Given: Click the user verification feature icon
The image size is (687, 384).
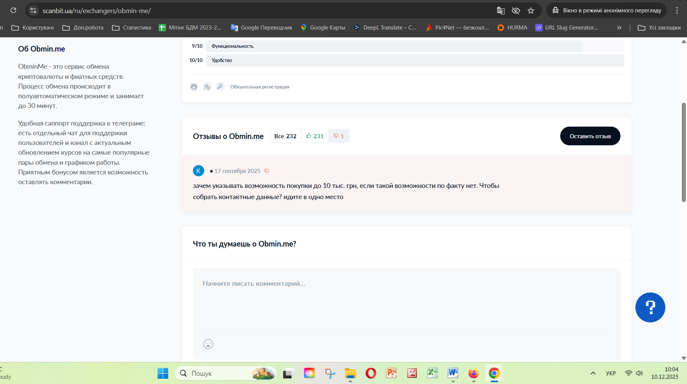Looking at the screenshot, I should (x=207, y=87).
